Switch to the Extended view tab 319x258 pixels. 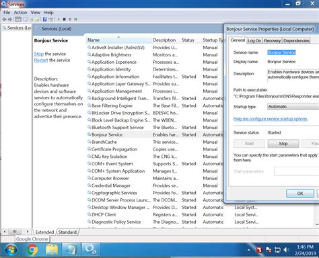[x=44, y=232]
